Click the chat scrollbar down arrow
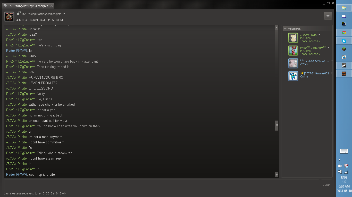The image size is (352, 197). click(x=276, y=175)
